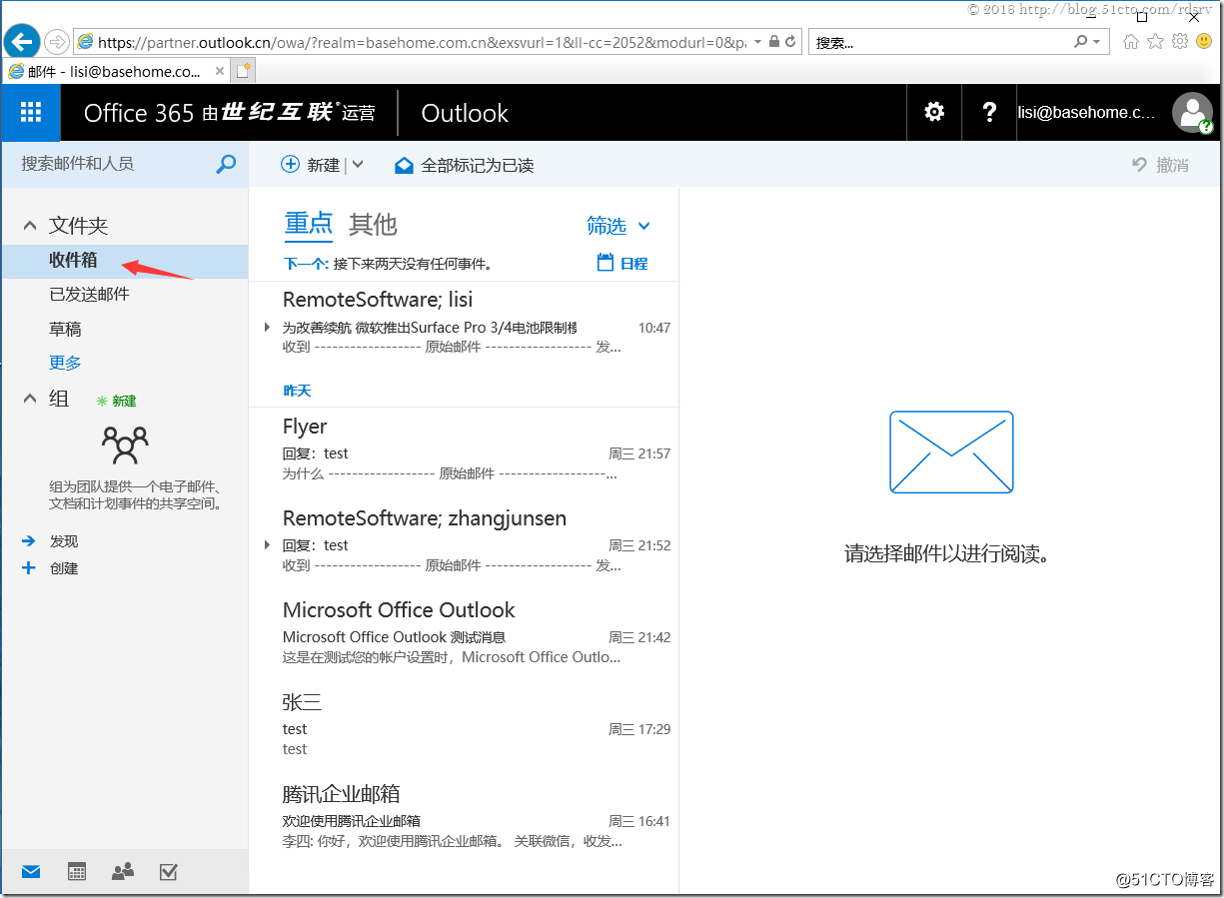
Task: Open the 收件箱 inbox folder
Action: [x=124, y=261]
